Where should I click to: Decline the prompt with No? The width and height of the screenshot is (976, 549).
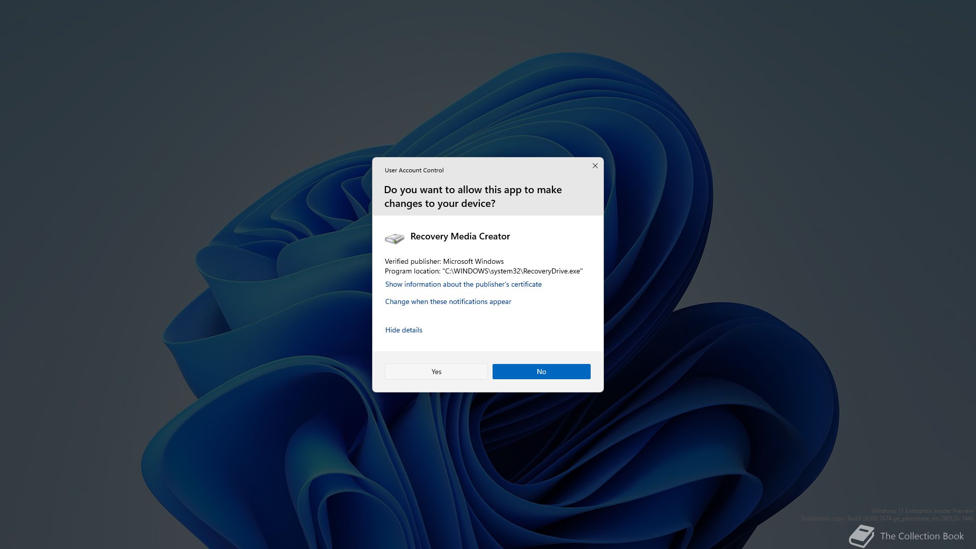click(x=541, y=372)
